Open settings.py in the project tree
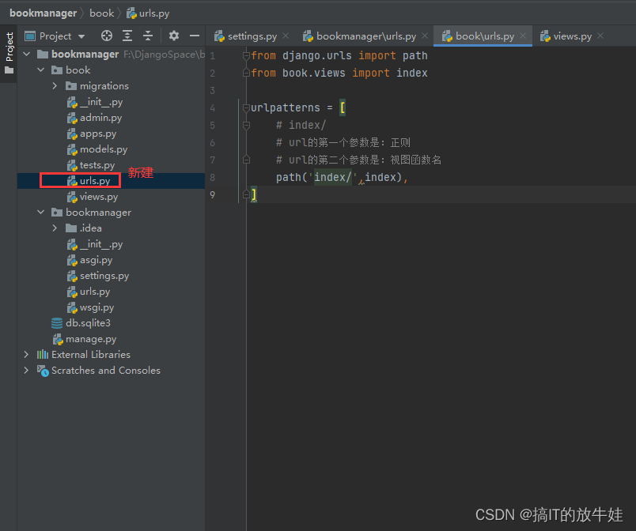Viewport: 636px width, 531px height. pos(104,276)
